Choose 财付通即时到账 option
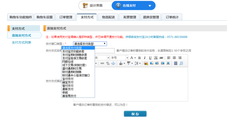The height and width of the screenshot is (132, 232). click(x=78, y=72)
